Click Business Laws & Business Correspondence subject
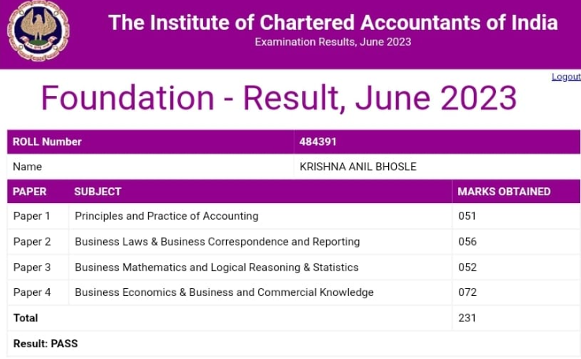The width and height of the screenshot is (581, 359). [x=217, y=242]
